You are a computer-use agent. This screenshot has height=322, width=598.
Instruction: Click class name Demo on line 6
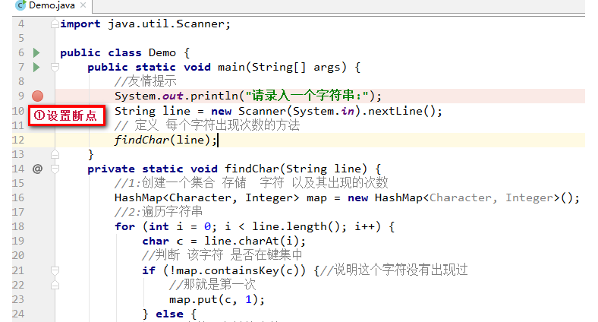point(162,52)
